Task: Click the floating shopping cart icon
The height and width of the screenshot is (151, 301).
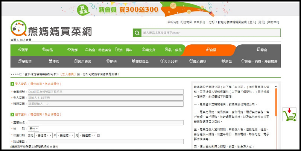Action: pos(289,115)
